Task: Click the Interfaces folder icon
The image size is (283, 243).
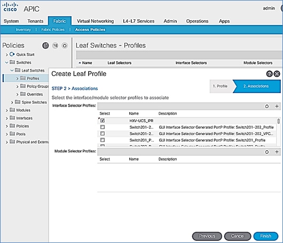Action: (x=12, y=117)
